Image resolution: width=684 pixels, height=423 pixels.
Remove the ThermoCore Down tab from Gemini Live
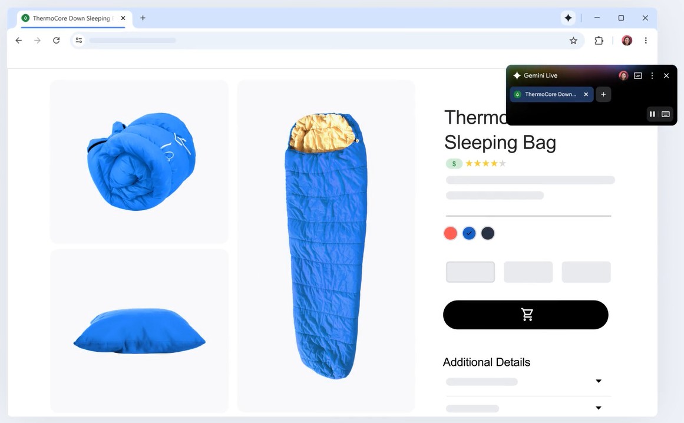586,94
